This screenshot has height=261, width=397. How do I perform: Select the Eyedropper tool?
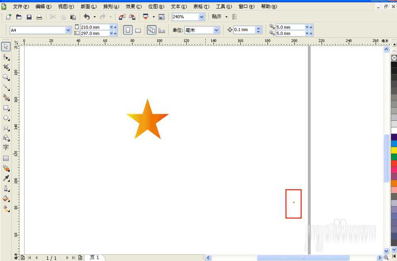pyautogui.click(x=6, y=178)
